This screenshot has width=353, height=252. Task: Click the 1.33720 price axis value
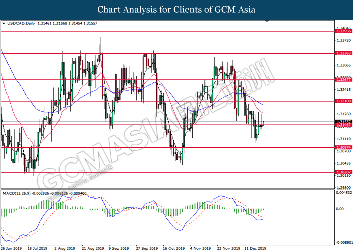coord(344,40)
